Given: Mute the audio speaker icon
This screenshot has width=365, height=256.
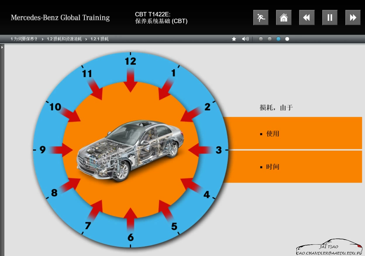Looking at the screenshot, I should click(x=245, y=39).
